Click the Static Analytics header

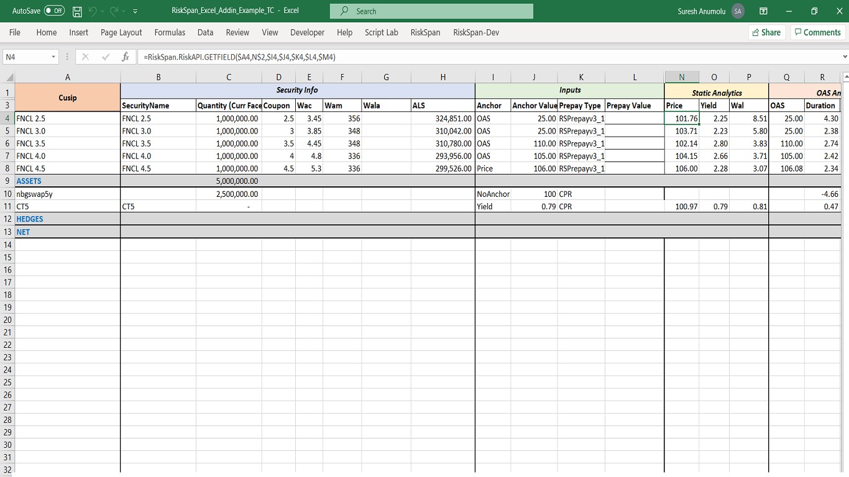(717, 93)
